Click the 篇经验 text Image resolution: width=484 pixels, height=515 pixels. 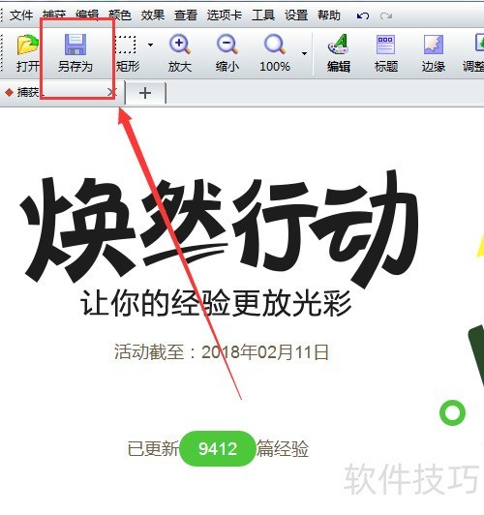[283, 448]
